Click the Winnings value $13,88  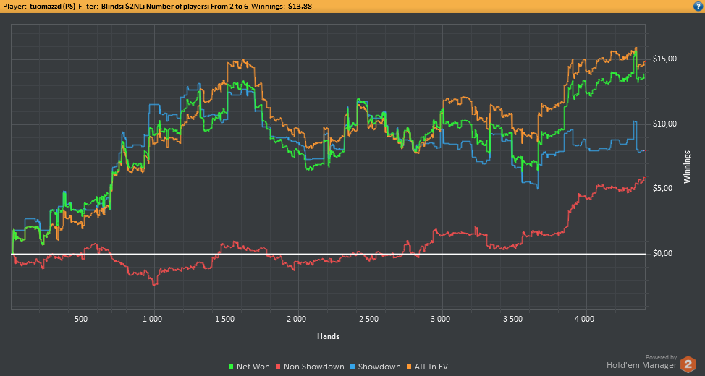click(x=300, y=7)
